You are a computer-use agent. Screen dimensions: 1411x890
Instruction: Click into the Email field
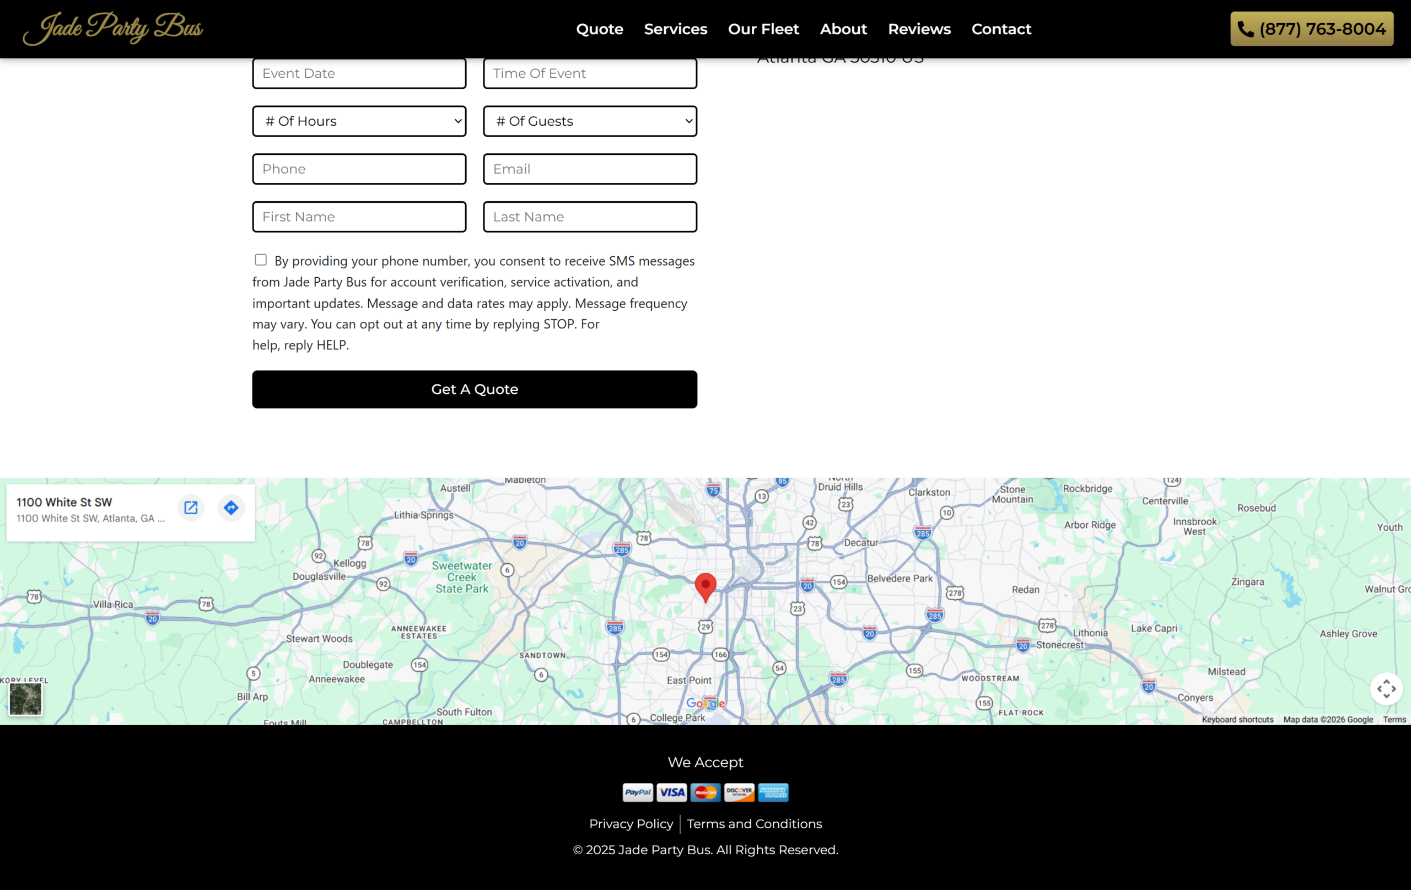[590, 169]
